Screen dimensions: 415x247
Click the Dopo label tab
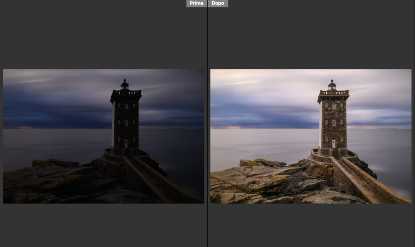click(218, 3)
